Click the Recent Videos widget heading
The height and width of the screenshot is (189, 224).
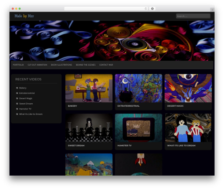(28, 80)
